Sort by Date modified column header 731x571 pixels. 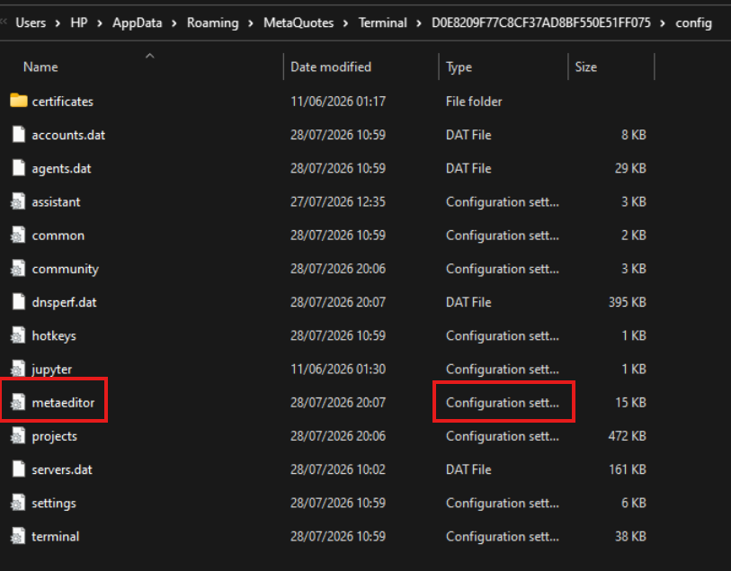click(x=331, y=67)
